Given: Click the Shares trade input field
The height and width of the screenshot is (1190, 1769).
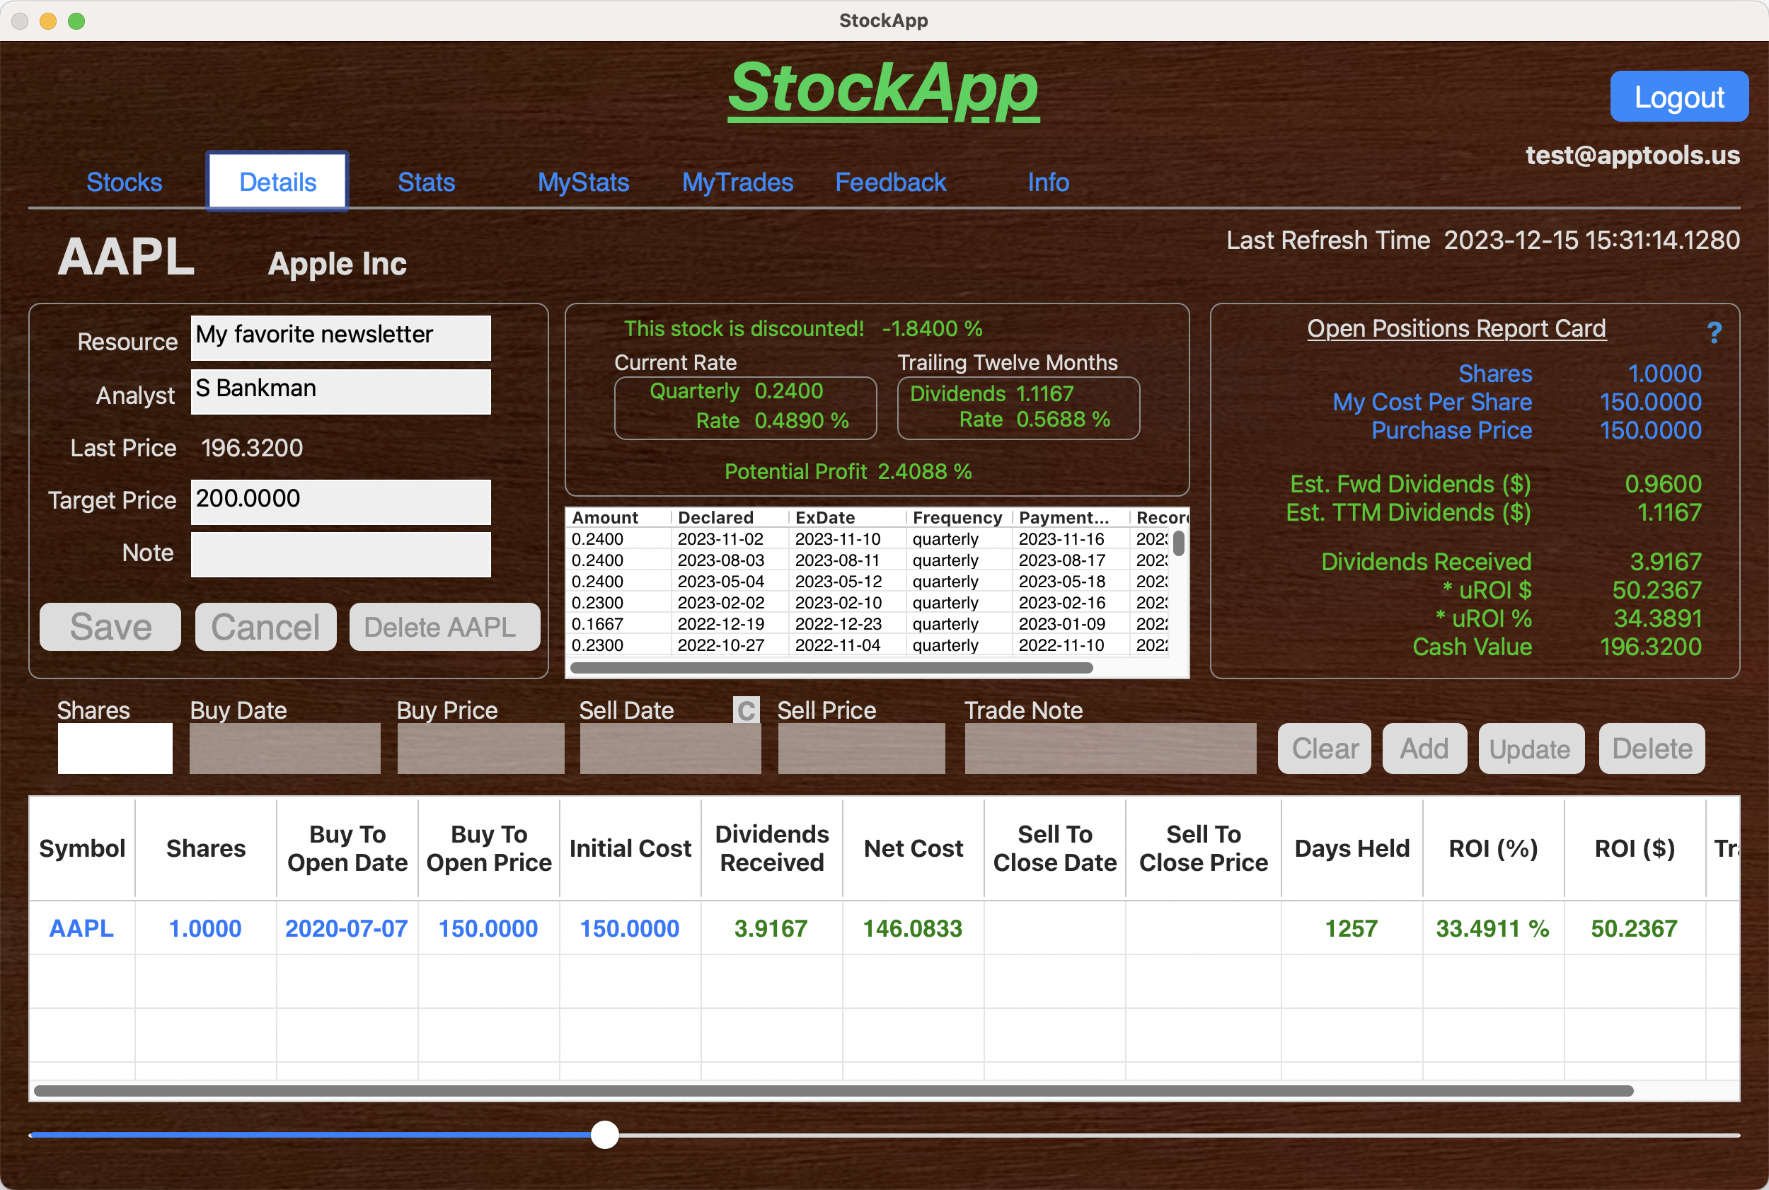Looking at the screenshot, I should click(x=115, y=749).
